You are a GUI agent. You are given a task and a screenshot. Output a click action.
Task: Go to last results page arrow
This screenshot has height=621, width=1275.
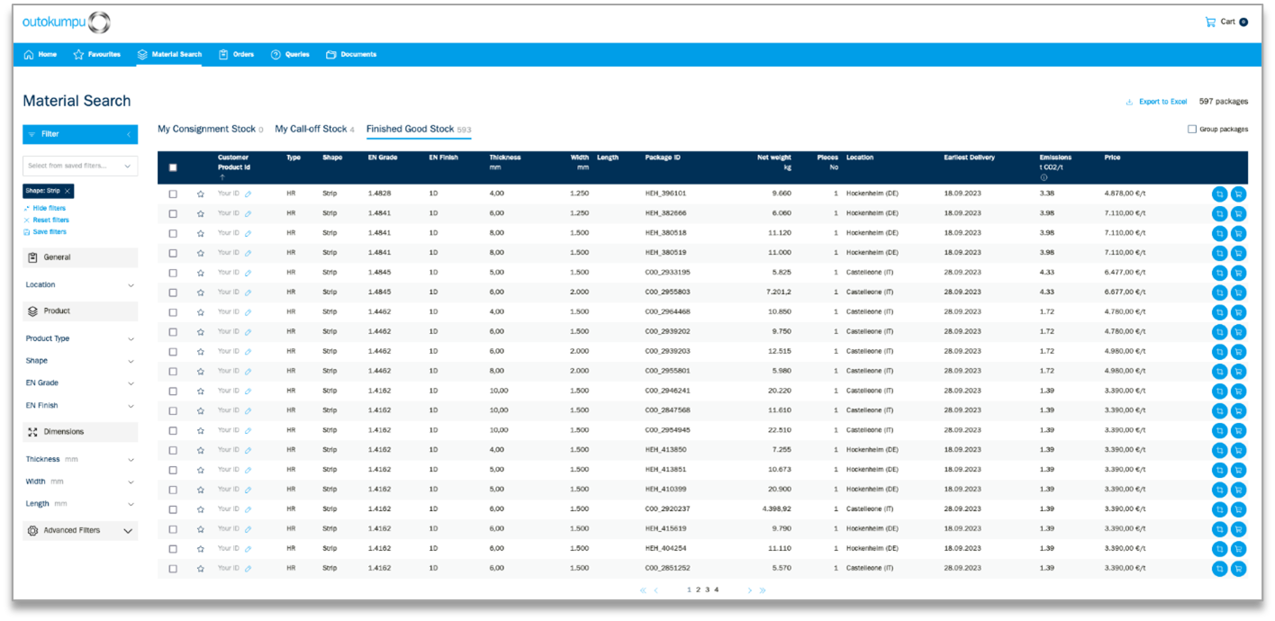(x=763, y=590)
